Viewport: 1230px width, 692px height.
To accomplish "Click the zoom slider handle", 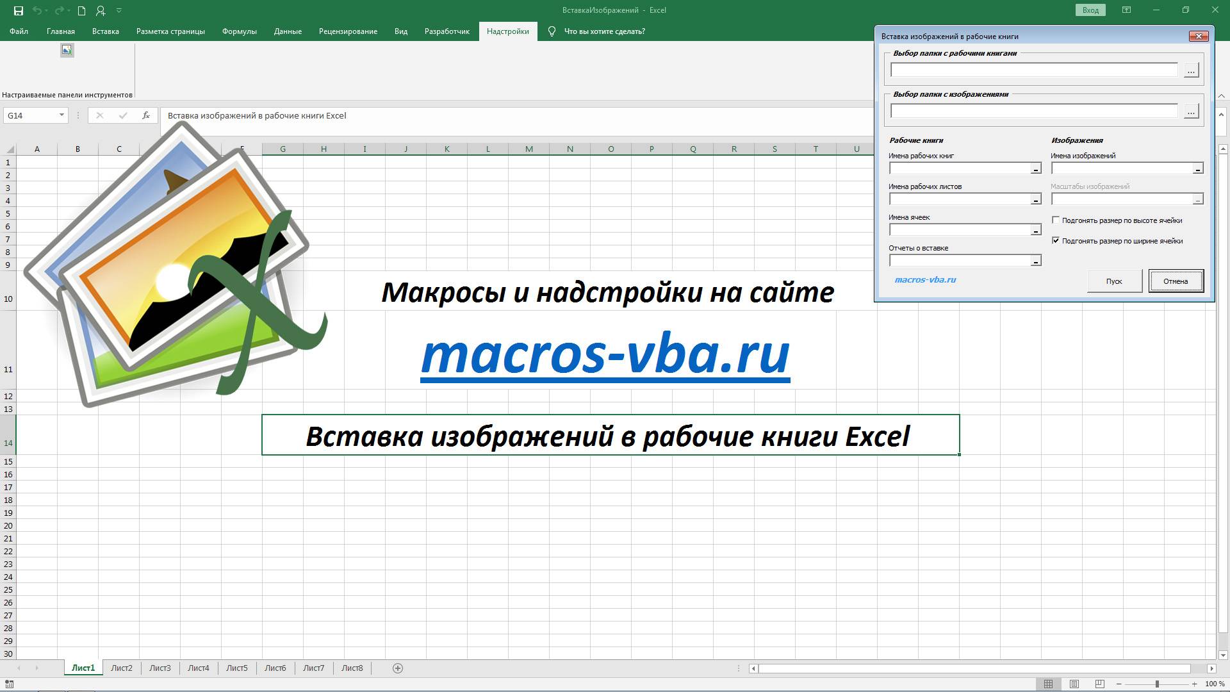I will point(1157,684).
